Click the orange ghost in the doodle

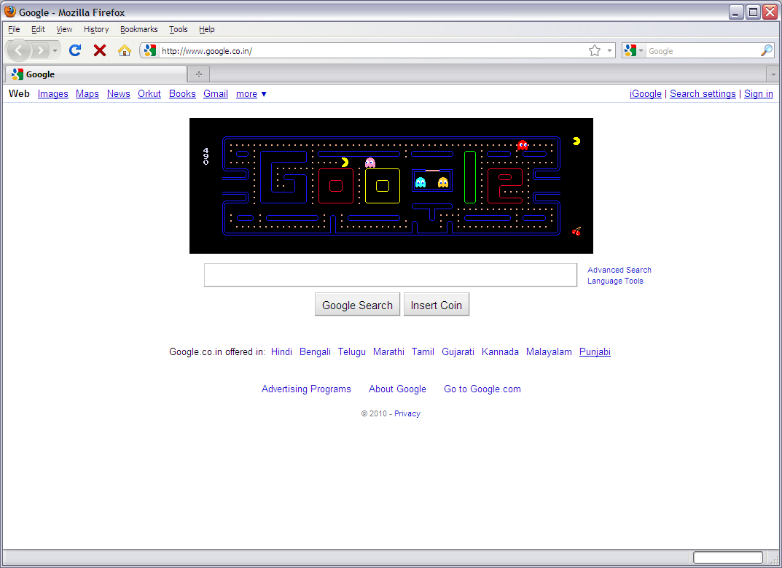point(443,182)
